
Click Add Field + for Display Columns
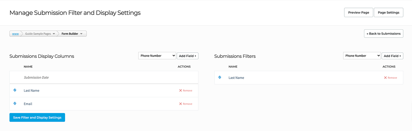click(187, 56)
